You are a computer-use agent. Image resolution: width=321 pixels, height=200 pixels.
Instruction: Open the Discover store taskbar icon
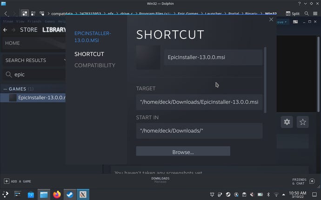(x=31, y=194)
